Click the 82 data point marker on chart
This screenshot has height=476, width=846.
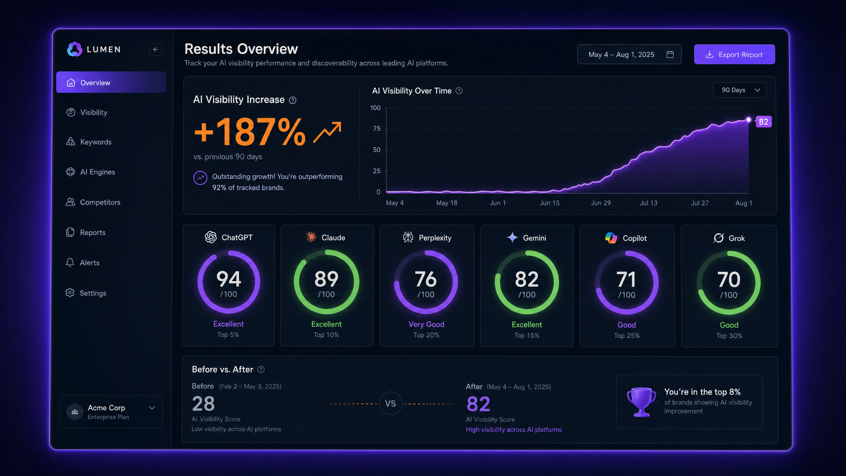click(749, 120)
